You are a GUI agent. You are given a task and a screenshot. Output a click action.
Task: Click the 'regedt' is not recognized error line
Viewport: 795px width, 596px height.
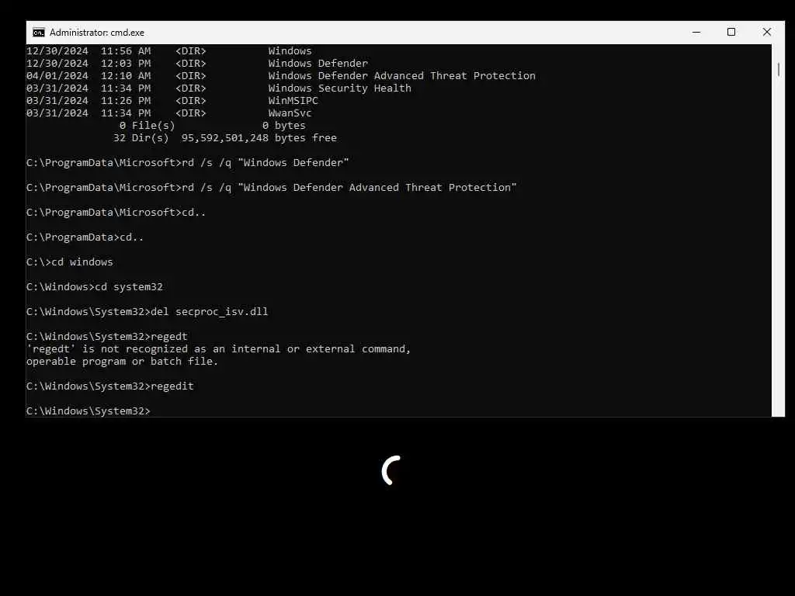(x=218, y=348)
